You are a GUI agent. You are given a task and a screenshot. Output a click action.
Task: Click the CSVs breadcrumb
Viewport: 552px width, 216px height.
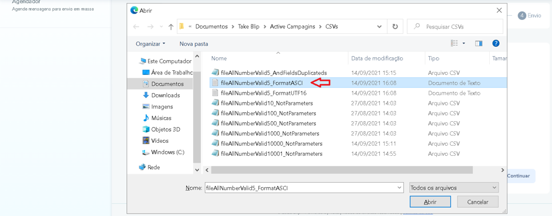coord(332,27)
